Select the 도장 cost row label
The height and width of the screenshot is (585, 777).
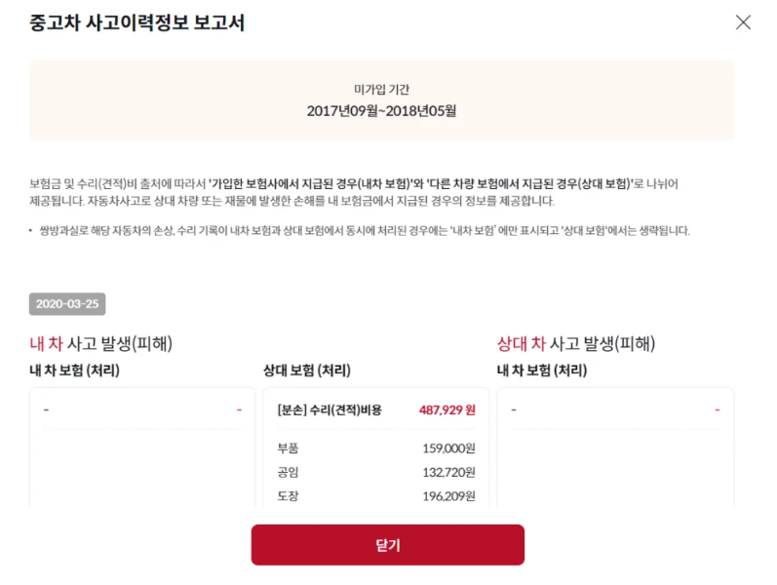[x=289, y=496]
